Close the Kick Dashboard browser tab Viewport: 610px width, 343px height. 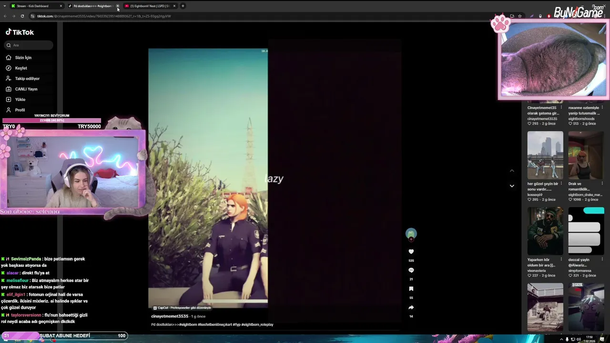click(61, 6)
